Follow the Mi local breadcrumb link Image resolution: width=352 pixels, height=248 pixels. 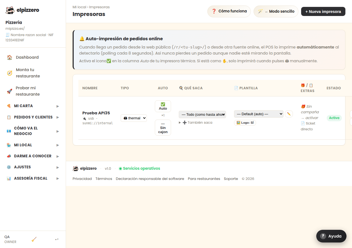[x=79, y=7]
